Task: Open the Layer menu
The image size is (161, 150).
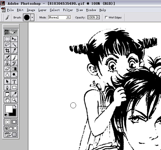Action: [x=42, y=10]
